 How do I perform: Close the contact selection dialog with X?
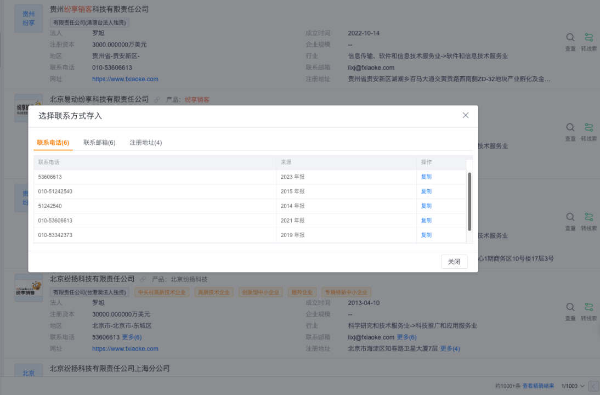465,115
